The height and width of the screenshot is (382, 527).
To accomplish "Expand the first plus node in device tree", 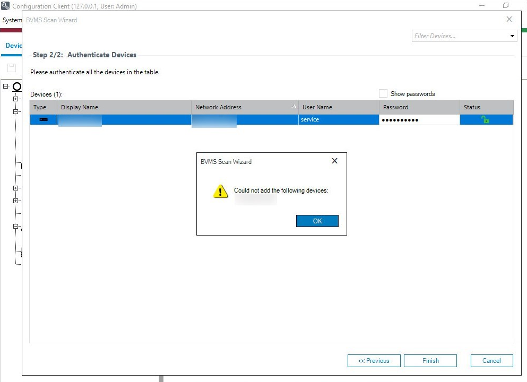I will coord(15,99).
